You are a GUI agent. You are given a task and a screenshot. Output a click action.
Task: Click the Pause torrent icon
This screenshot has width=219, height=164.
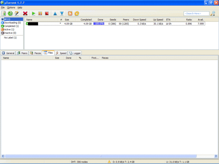[x=40, y=13]
